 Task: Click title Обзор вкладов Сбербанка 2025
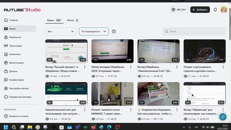108,69
